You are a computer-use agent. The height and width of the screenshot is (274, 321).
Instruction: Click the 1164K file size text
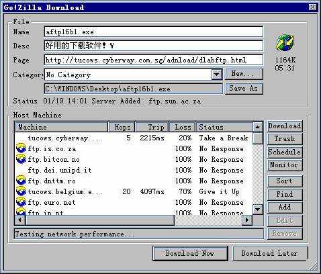pyautogui.click(x=285, y=60)
